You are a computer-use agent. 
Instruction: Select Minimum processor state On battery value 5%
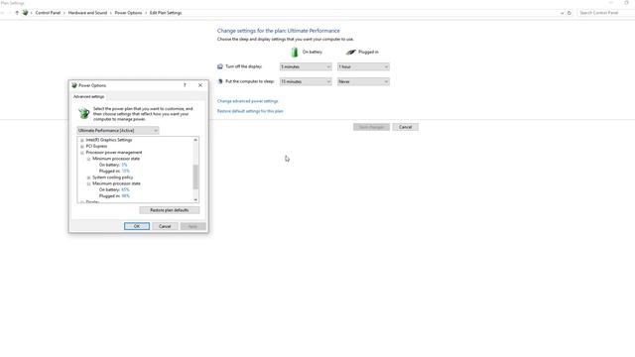(124, 166)
